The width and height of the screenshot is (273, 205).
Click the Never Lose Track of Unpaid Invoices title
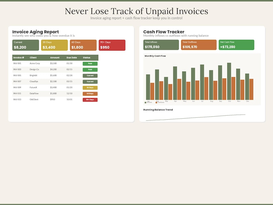point(136,11)
